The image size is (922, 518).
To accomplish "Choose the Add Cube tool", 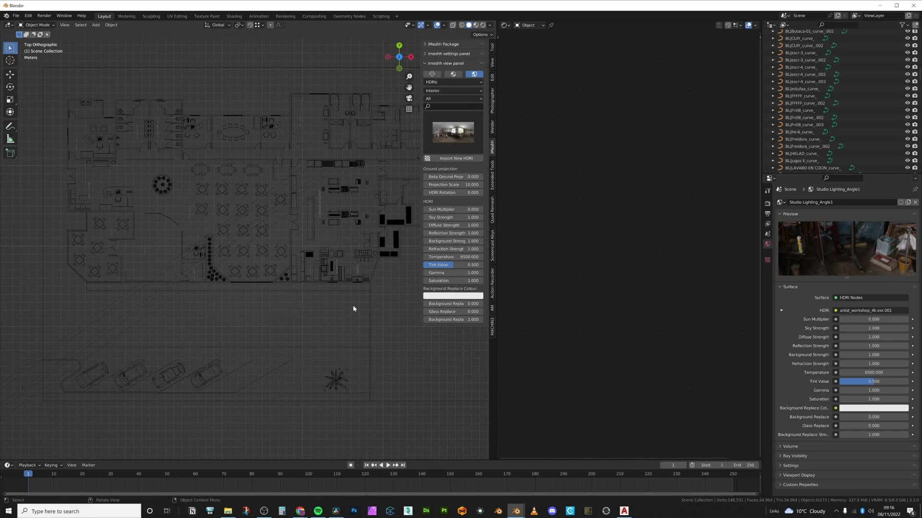I will tap(10, 153).
